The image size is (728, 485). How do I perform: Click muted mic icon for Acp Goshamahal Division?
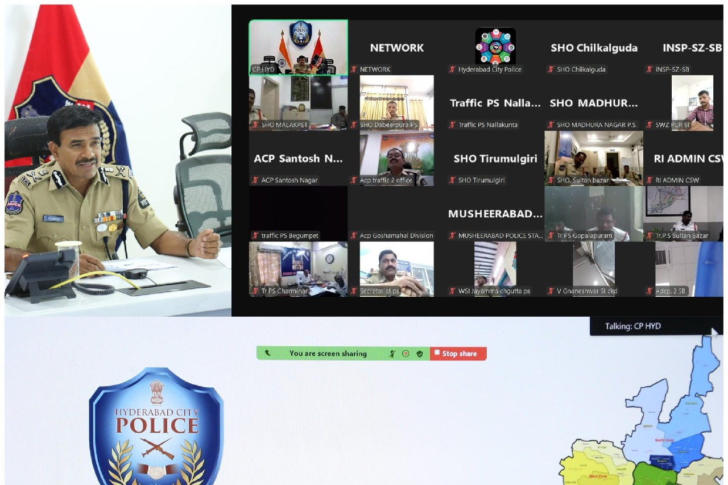(x=354, y=235)
